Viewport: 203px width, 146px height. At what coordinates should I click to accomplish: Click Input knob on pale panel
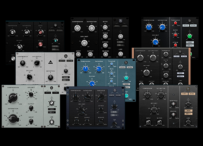click(x=31, y=121)
